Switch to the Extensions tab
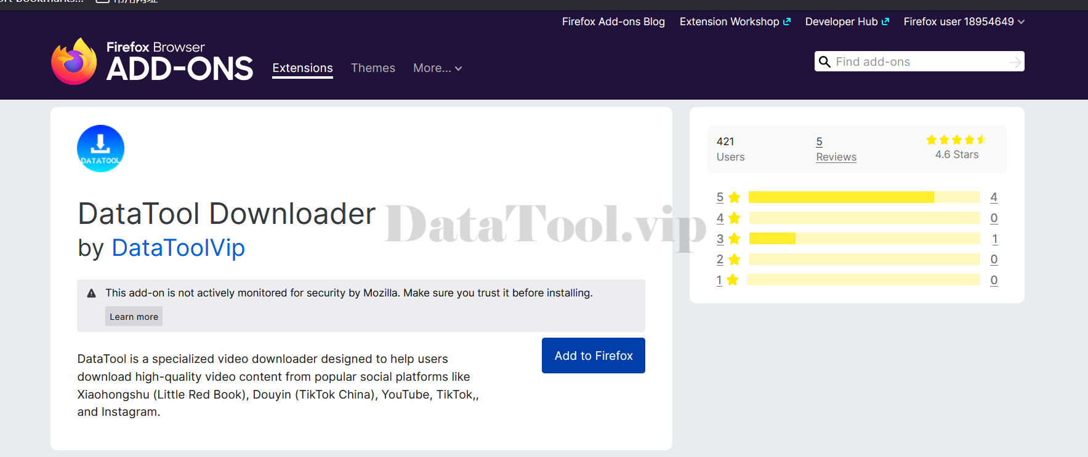This screenshot has width=1088, height=457. coord(302,68)
